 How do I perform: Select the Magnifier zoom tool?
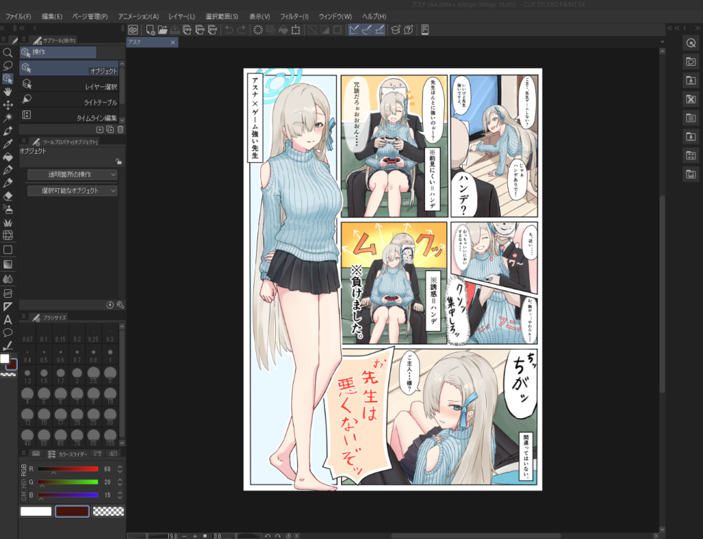pyautogui.click(x=8, y=53)
